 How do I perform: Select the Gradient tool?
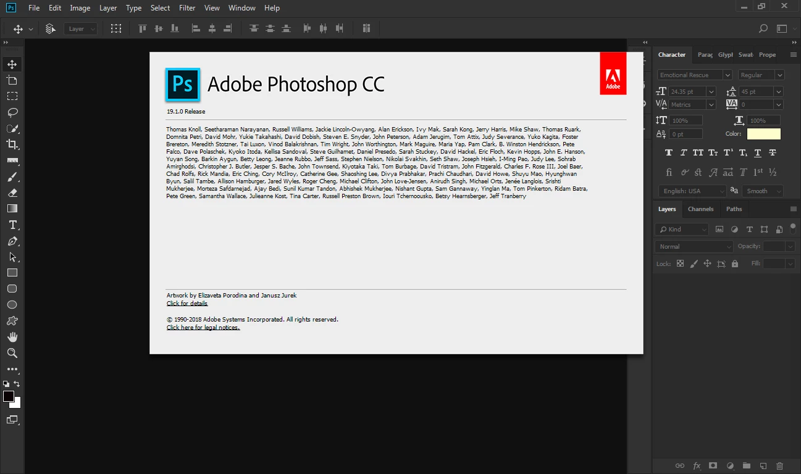(12, 209)
